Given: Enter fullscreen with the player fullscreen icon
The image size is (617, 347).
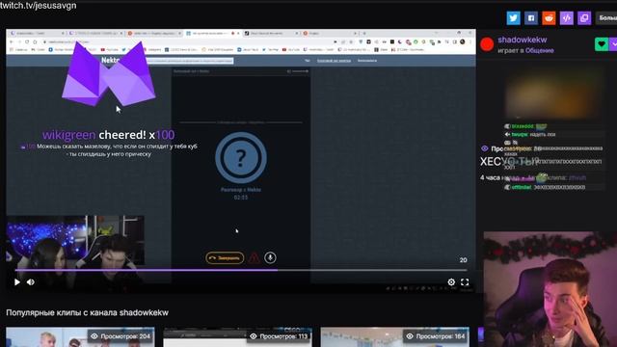Looking at the screenshot, I should [465, 282].
